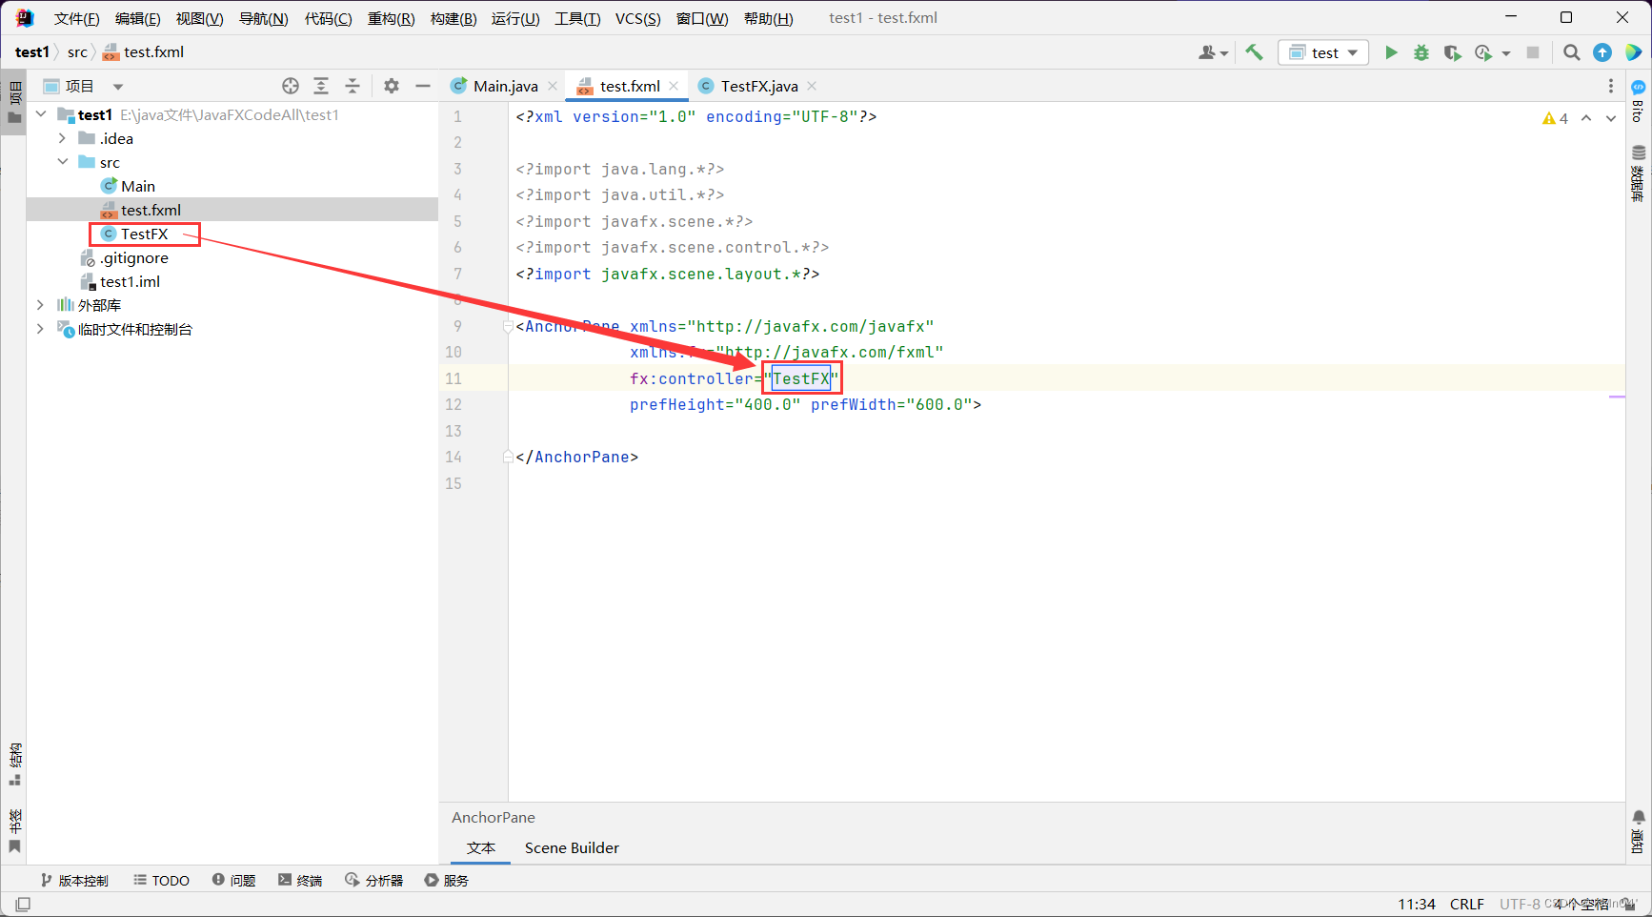Open the 文件(F) menu
1652x917 pixels.
(76, 18)
